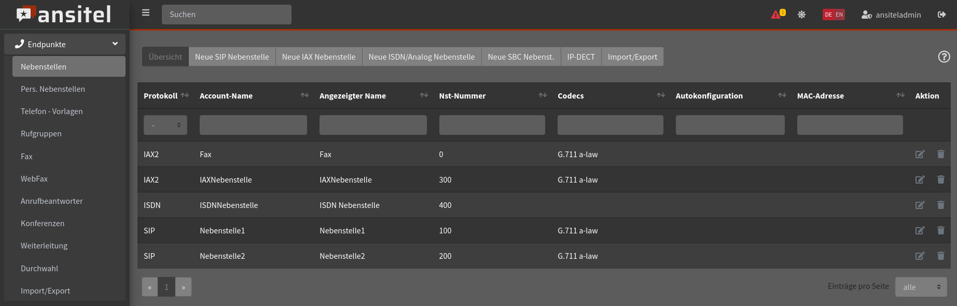Open the warning notifications icon
Viewport: 957px width, 306px height.
click(x=777, y=15)
